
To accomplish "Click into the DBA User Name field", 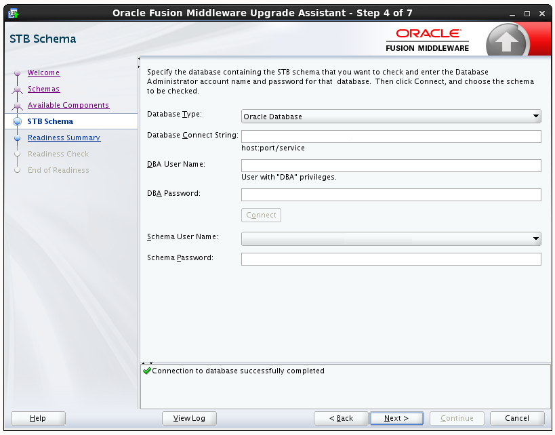I will pos(391,165).
